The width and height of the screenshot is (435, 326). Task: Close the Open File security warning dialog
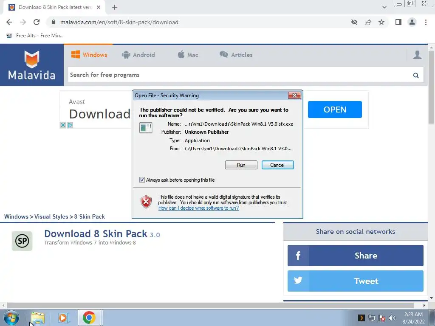pyautogui.click(x=294, y=96)
